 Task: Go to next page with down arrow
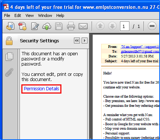tap(112, 26)
